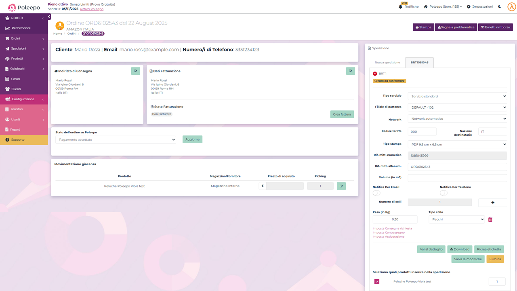Open the order status dropdown
Screen dimensions: 517x291
tap(116, 139)
